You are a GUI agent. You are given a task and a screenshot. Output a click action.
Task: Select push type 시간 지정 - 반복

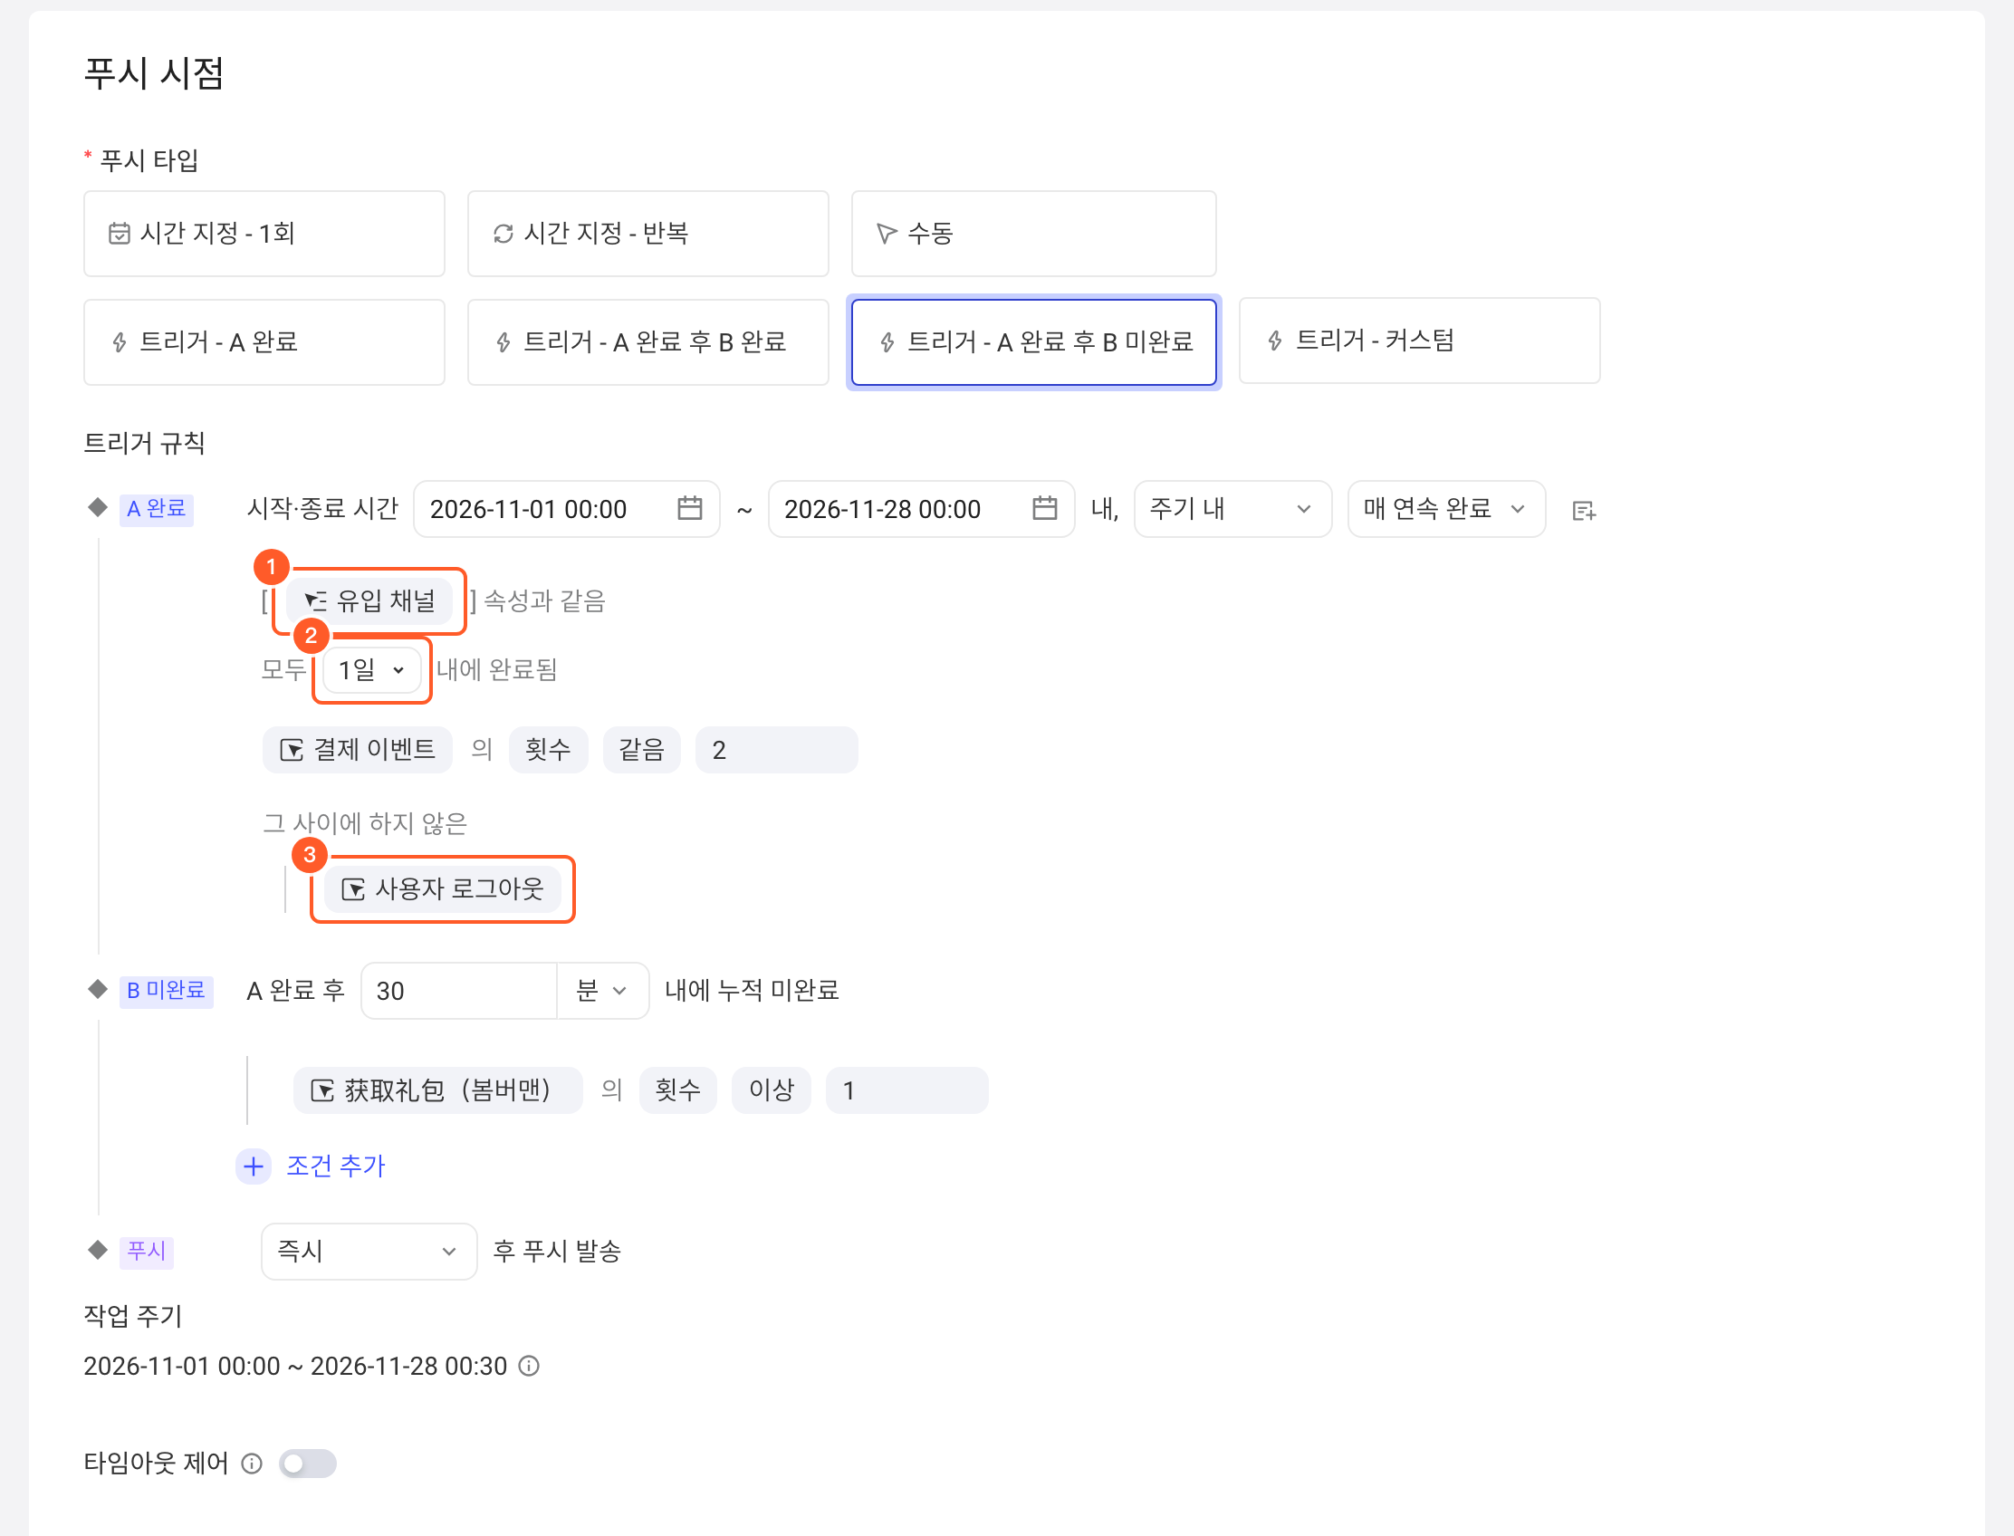point(647,233)
